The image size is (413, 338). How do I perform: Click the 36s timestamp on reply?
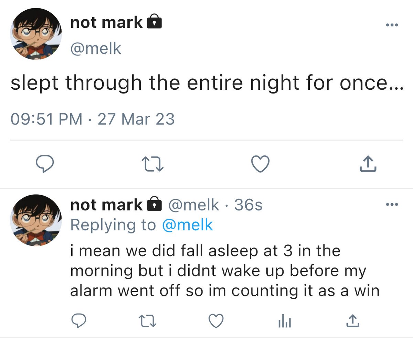tap(248, 205)
